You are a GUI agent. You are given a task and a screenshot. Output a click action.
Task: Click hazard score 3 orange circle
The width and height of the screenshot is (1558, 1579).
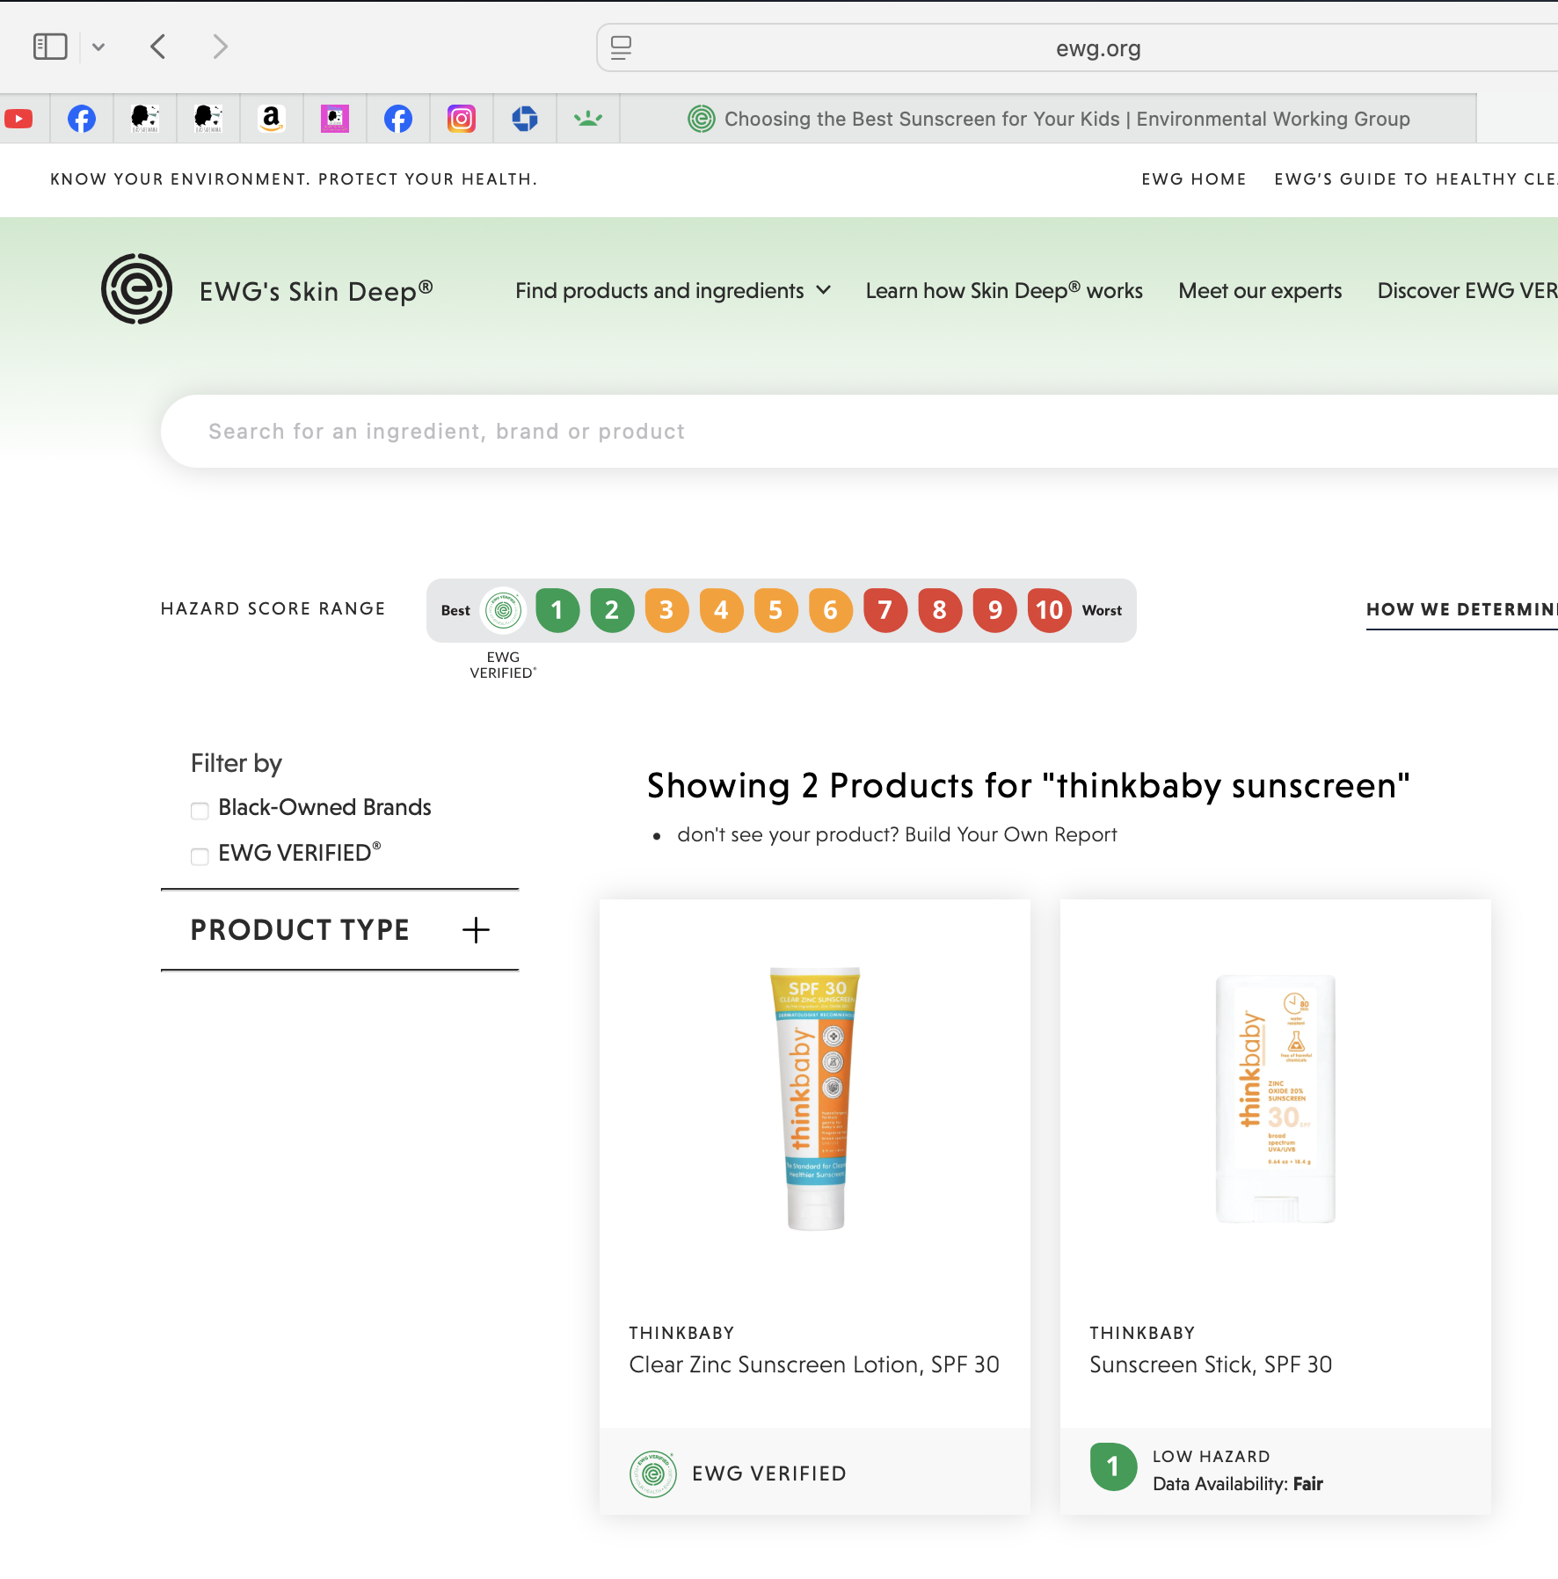pos(666,610)
